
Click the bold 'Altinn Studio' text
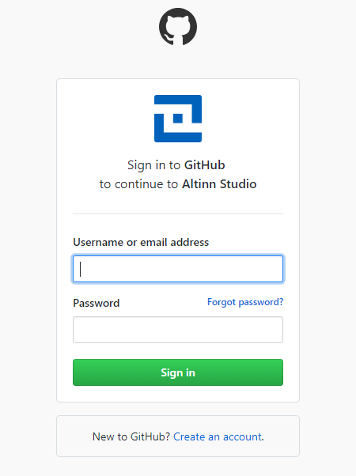tap(219, 184)
